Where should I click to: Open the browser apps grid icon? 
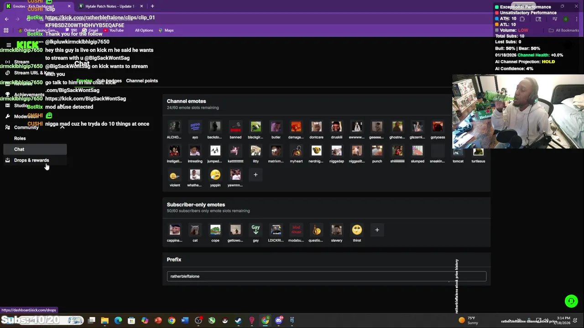tap(6, 30)
